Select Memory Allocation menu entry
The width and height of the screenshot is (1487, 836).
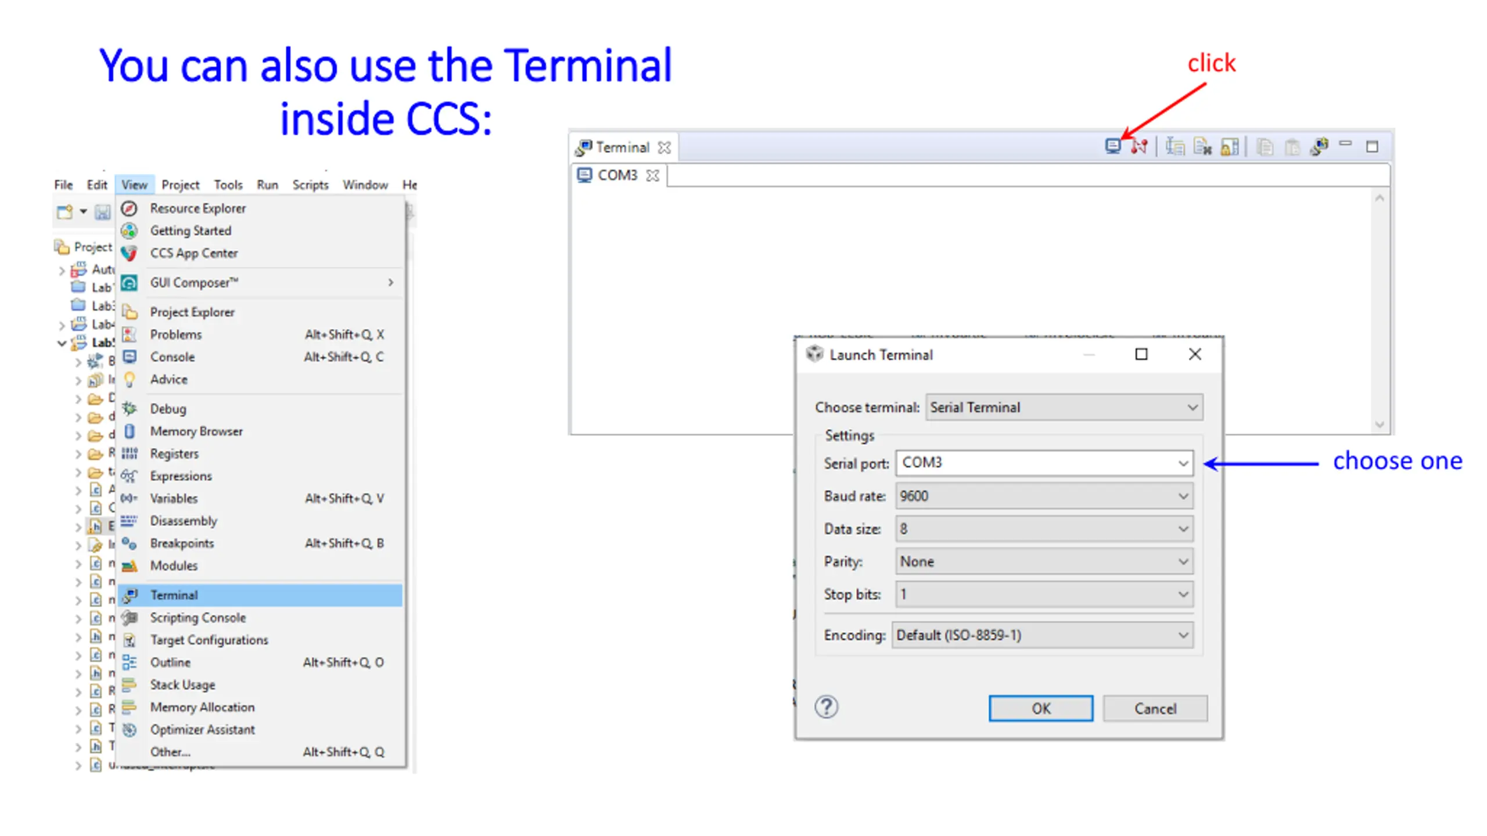point(260,707)
